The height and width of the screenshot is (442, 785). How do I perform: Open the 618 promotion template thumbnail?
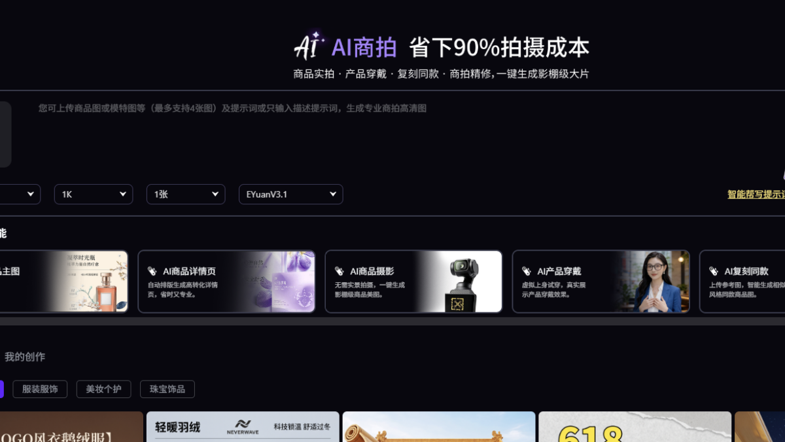635,426
